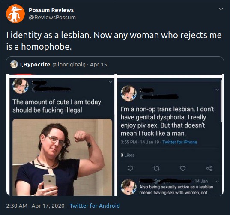Expand the chevron in the left embedded tweet
Image resolution: width=230 pixels, height=215 pixels.
coord(111,82)
